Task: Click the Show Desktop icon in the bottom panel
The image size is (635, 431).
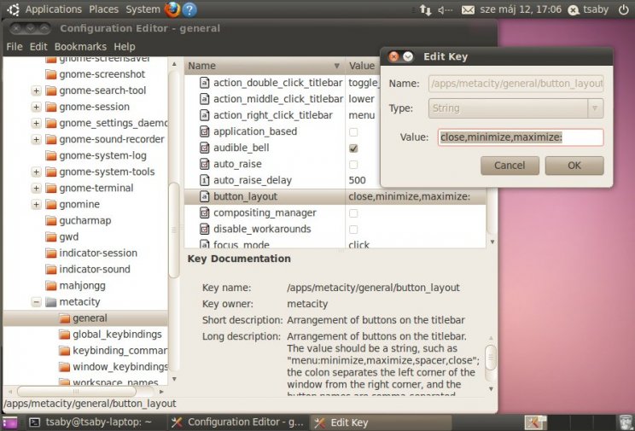Action: (x=9, y=422)
